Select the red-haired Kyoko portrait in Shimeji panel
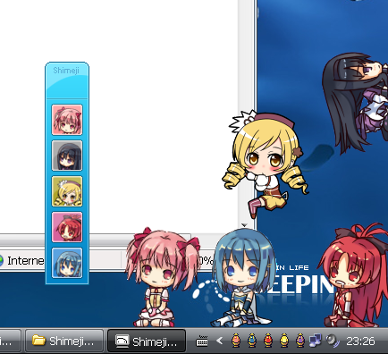The width and height of the screenshot is (388, 354). click(x=67, y=227)
